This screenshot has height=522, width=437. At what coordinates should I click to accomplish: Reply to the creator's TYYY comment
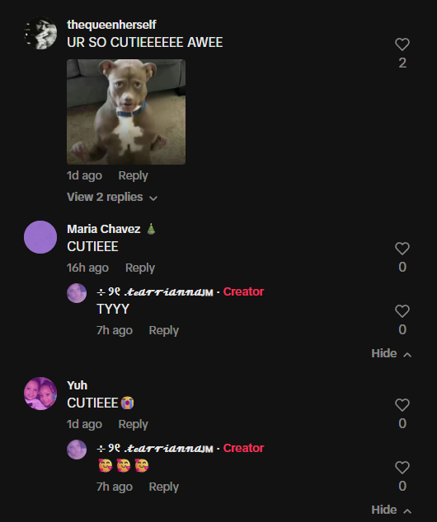pos(163,331)
